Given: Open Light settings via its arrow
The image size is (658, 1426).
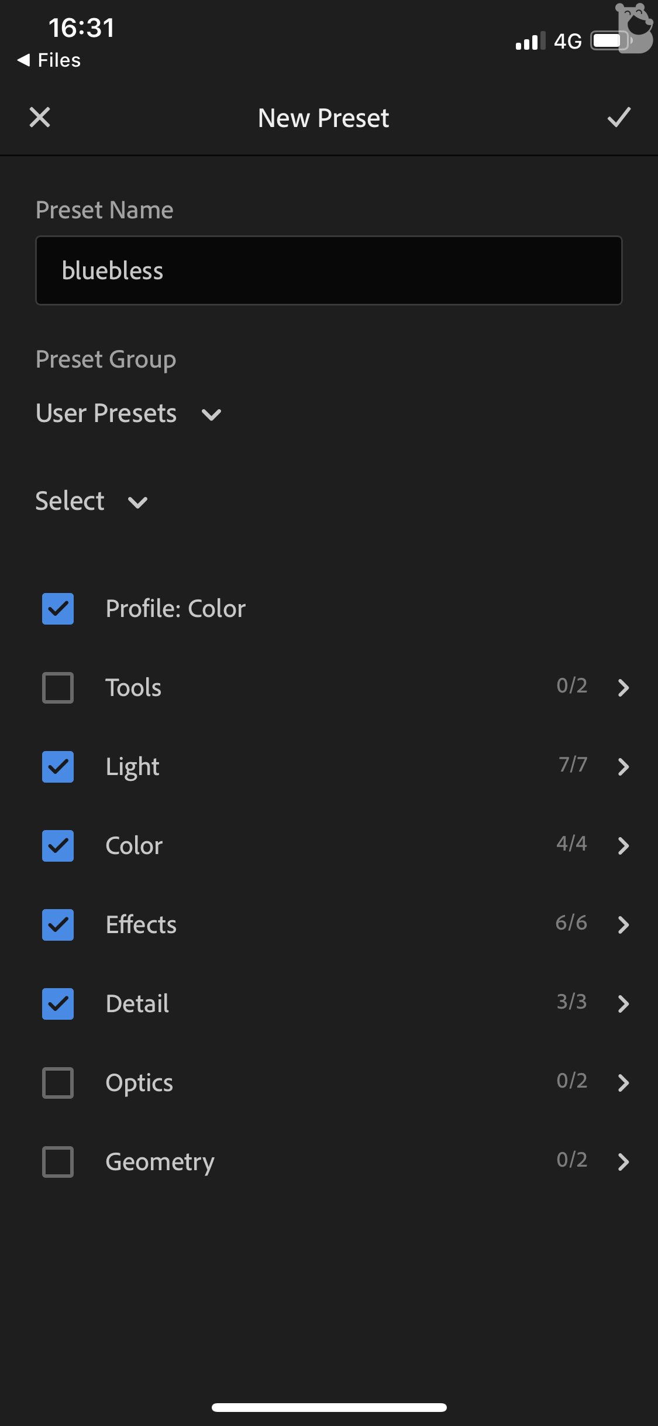Looking at the screenshot, I should tap(623, 766).
